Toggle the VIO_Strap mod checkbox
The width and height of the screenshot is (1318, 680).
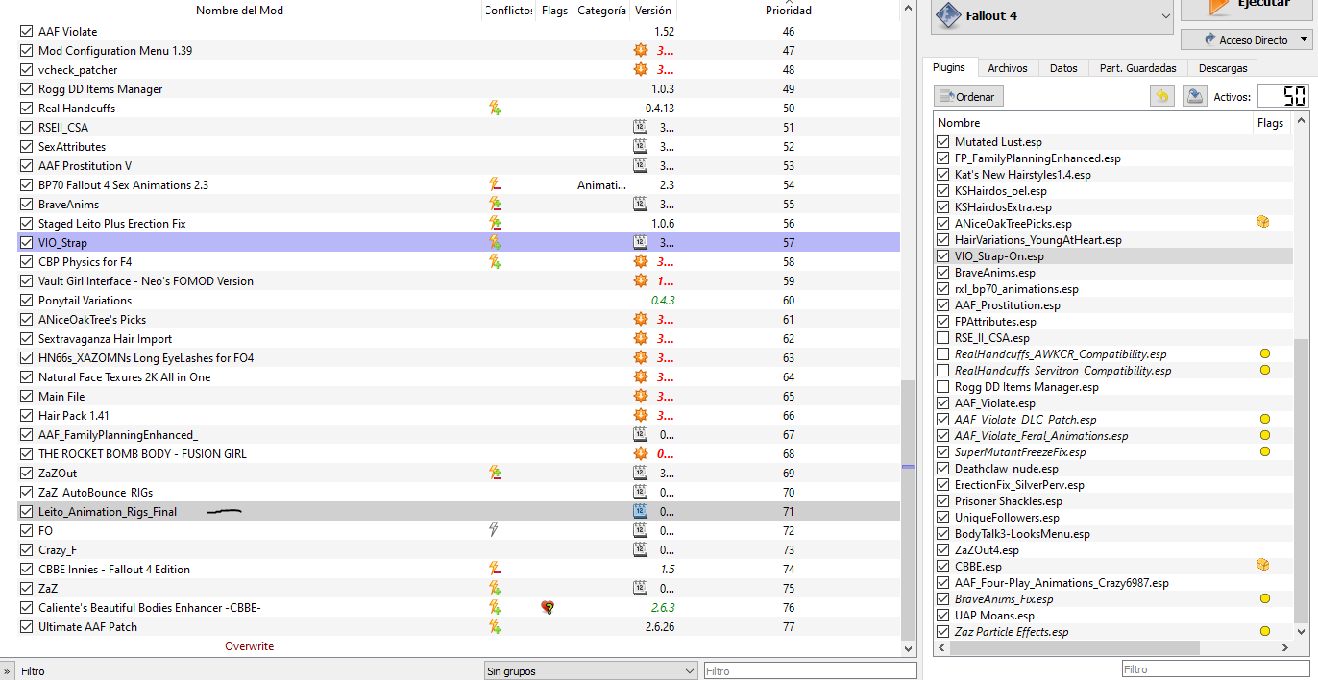click(26, 243)
